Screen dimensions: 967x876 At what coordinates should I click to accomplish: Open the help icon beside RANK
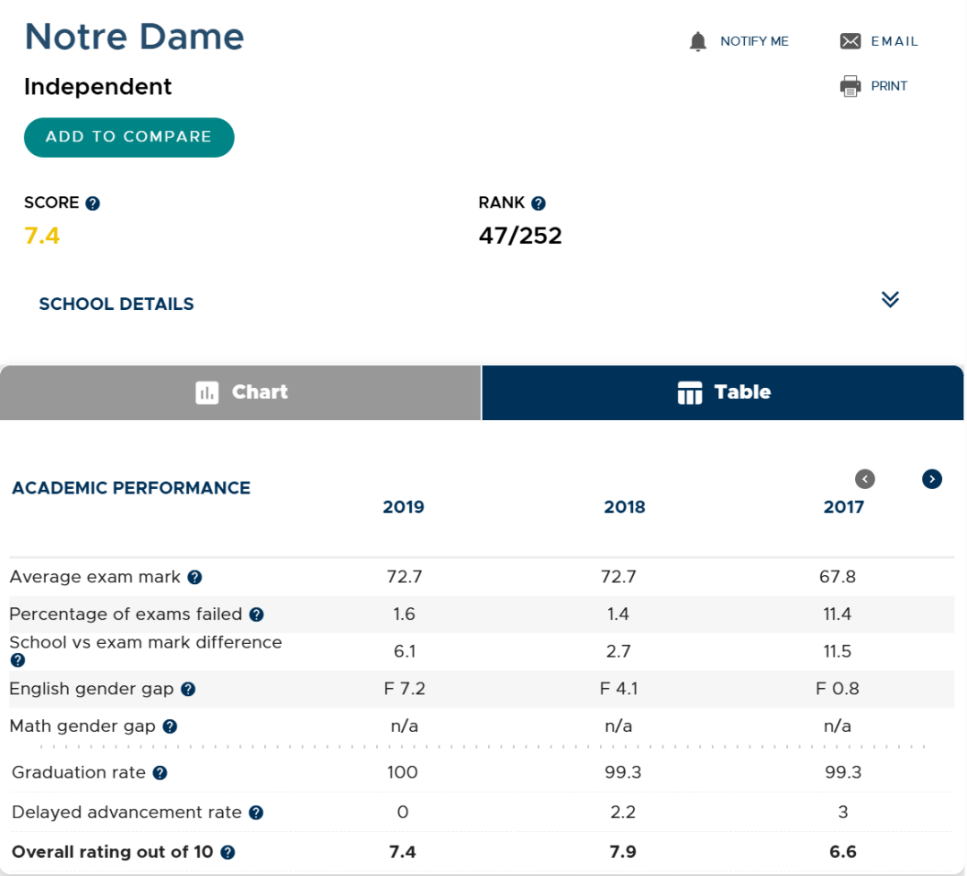538,203
